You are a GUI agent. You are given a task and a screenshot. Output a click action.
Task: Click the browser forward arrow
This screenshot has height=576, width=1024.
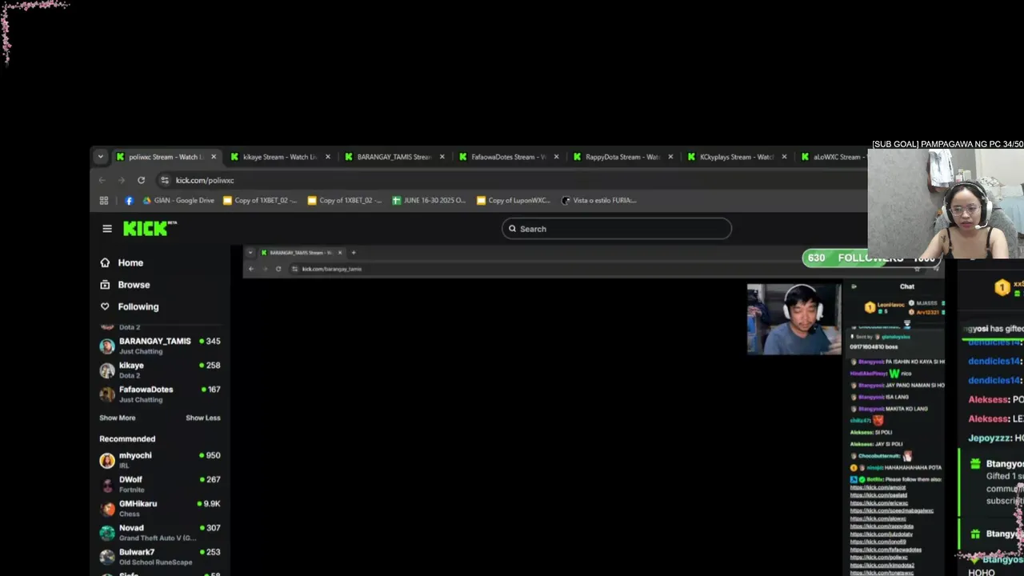122,180
